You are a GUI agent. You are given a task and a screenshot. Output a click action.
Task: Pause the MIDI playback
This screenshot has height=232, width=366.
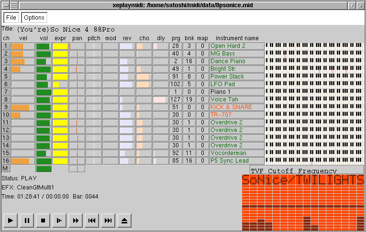pos(27,221)
